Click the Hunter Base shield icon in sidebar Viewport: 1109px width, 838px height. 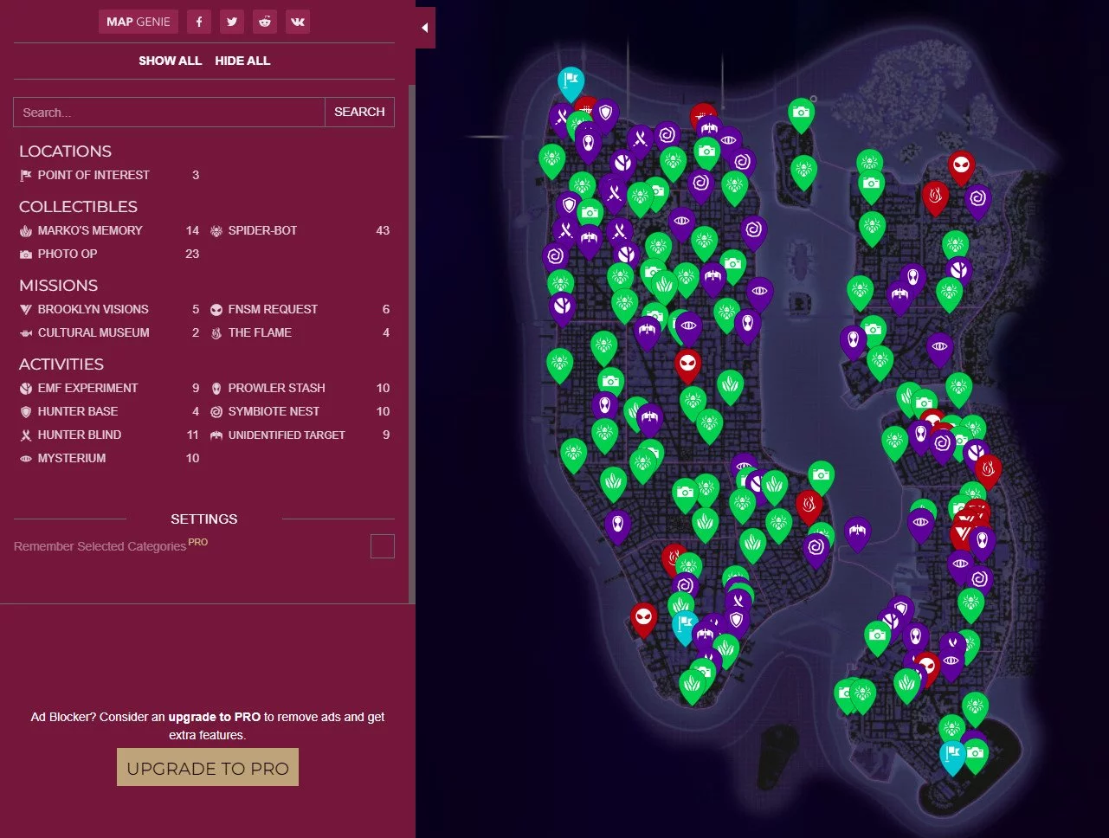click(x=26, y=411)
